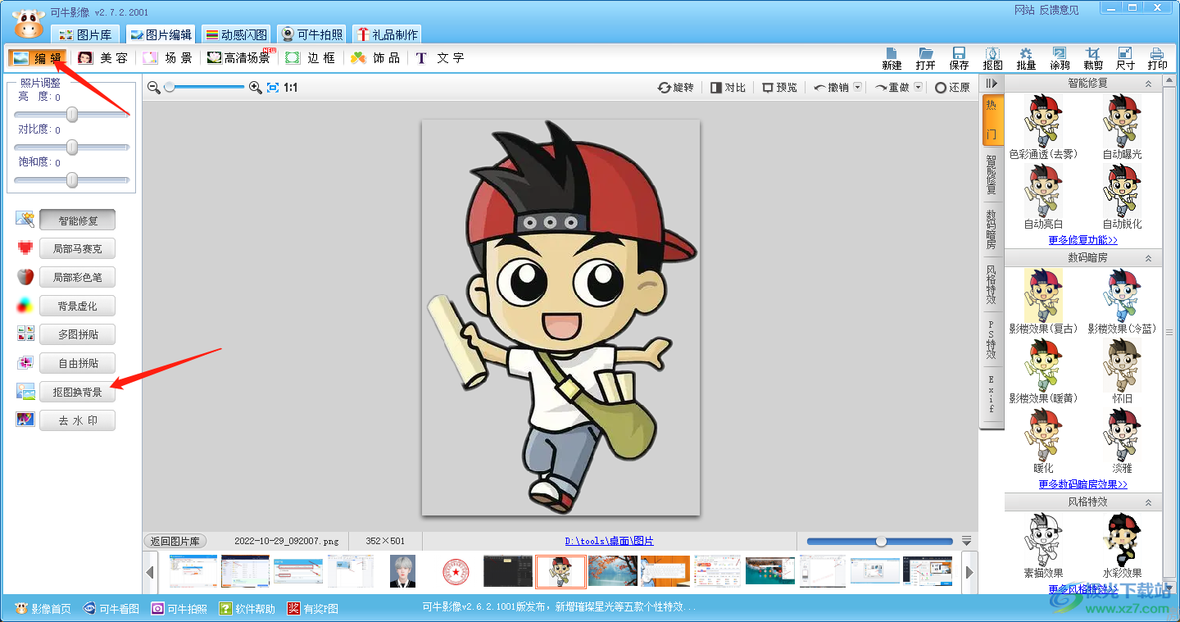Print the image with 打印 icon
The width and height of the screenshot is (1180, 622).
pos(1158,58)
